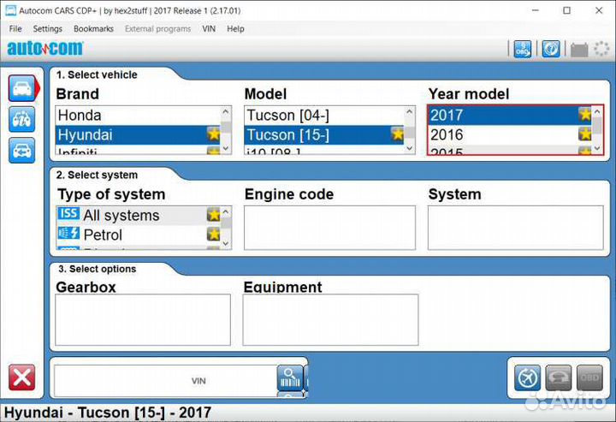Open the Bookmarks menu
The width and height of the screenshot is (616, 422).
pyautogui.click(x=93, y=29)
